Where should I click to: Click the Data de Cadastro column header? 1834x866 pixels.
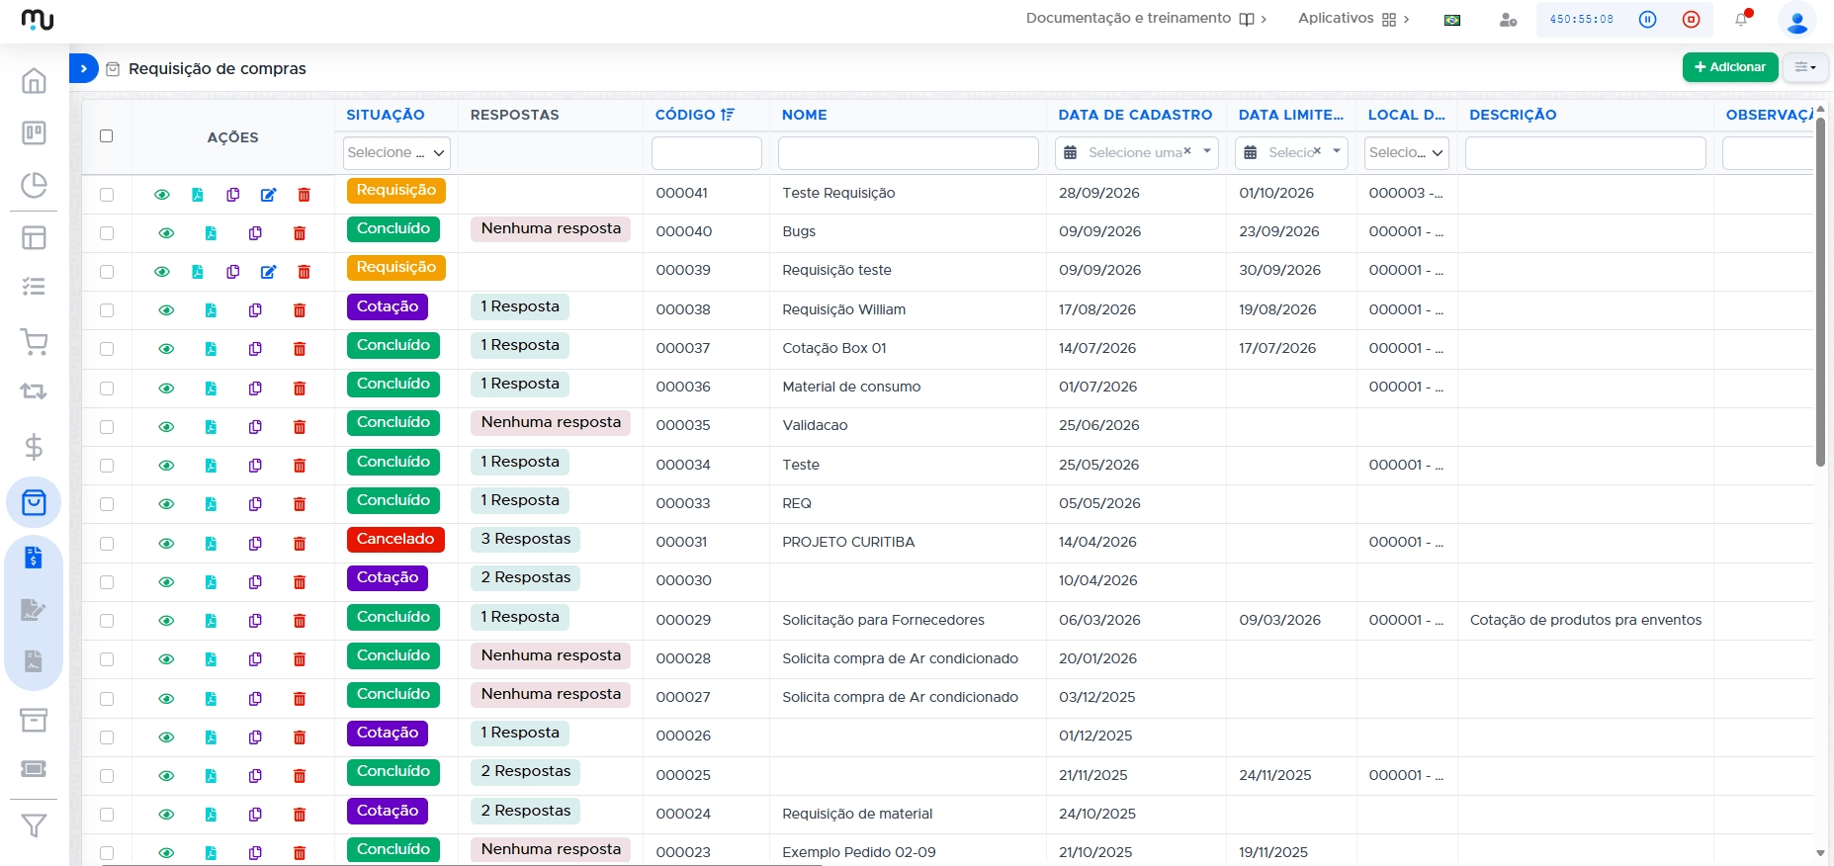[x=1135, y=115]
